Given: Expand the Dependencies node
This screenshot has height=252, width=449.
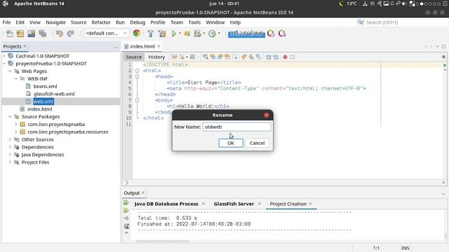Looking at the screenshot, I should pyautogui.click(x=10, y=147).
